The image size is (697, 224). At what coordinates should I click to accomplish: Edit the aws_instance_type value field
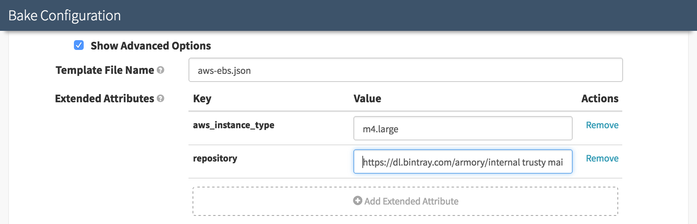[x=463, y=129]
